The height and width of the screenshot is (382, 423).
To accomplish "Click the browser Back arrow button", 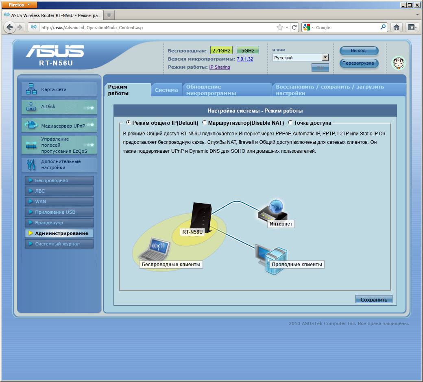I will (10, 27).
